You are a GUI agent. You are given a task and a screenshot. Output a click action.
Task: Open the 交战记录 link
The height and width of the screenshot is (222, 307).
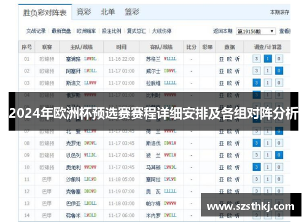(x=36, y=31)
